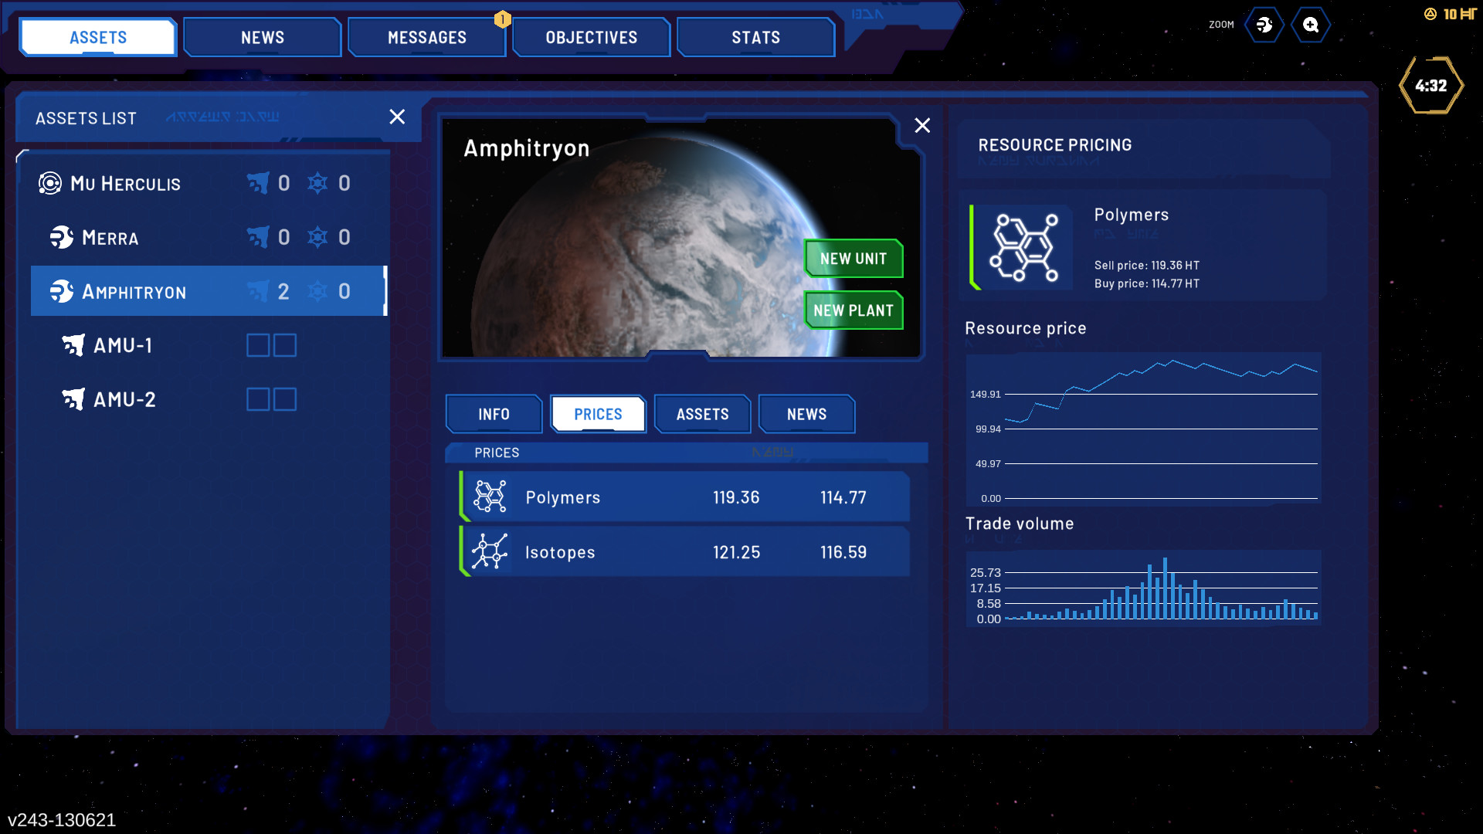Click the magnifier zoom-in icon
The width and height of the screenshot is (1483, 834).
click(x=1311, y=25)
